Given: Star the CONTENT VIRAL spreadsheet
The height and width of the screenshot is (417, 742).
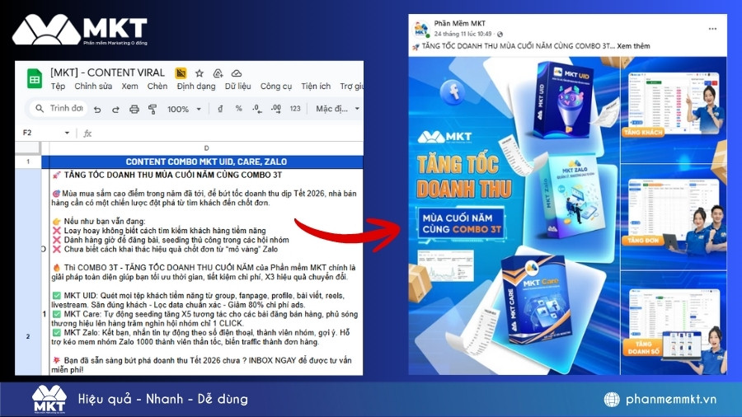Looking at the screenshot, I should 200,73.
